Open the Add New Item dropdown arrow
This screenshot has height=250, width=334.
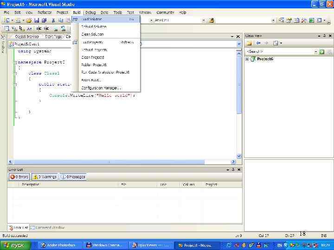[23, 20]
